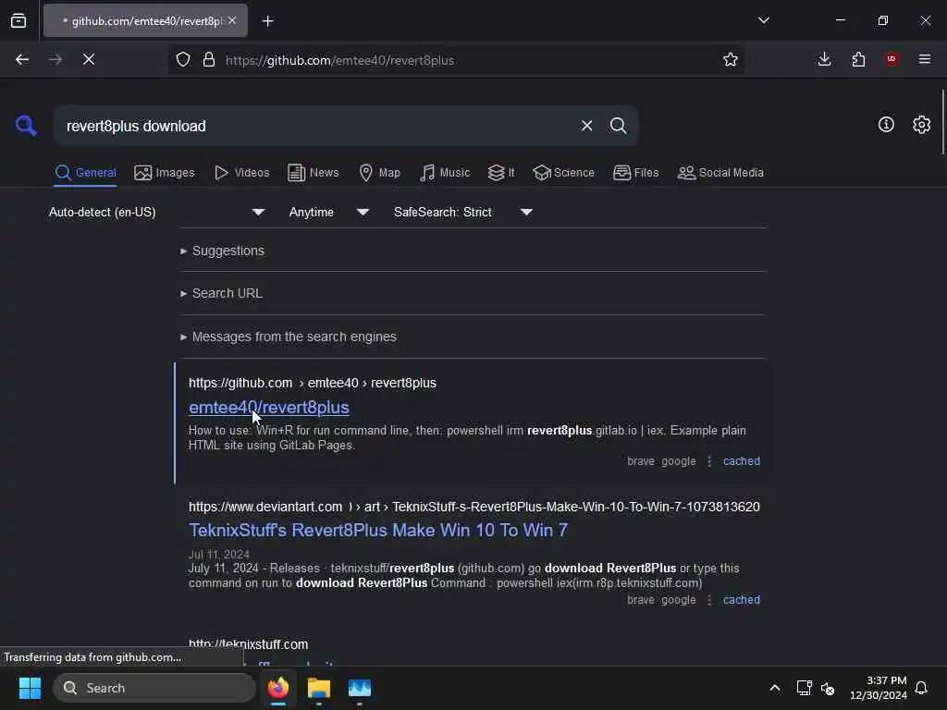Open the about info icon
Screen dimensions: 947x710
click(886, 125)
